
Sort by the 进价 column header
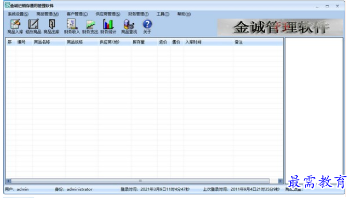click(x=164, y=42)
